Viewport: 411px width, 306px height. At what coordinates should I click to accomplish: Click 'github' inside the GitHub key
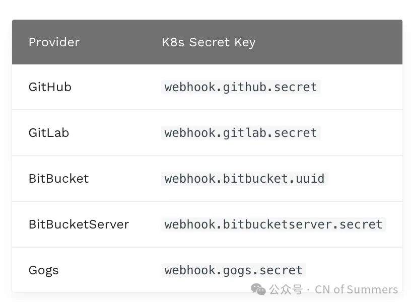(x=241, y=87)
